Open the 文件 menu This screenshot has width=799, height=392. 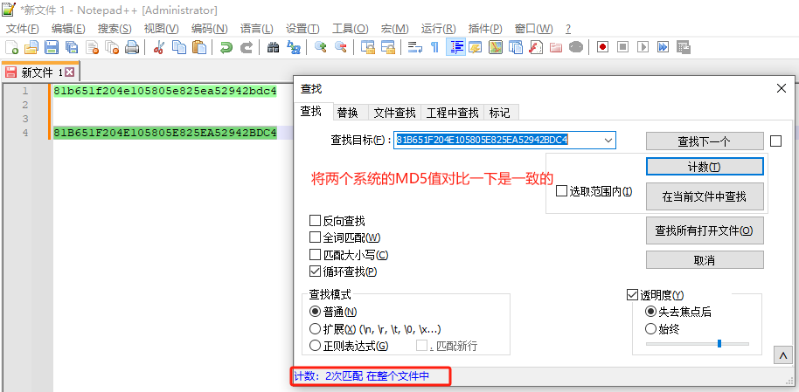[23, 29]
